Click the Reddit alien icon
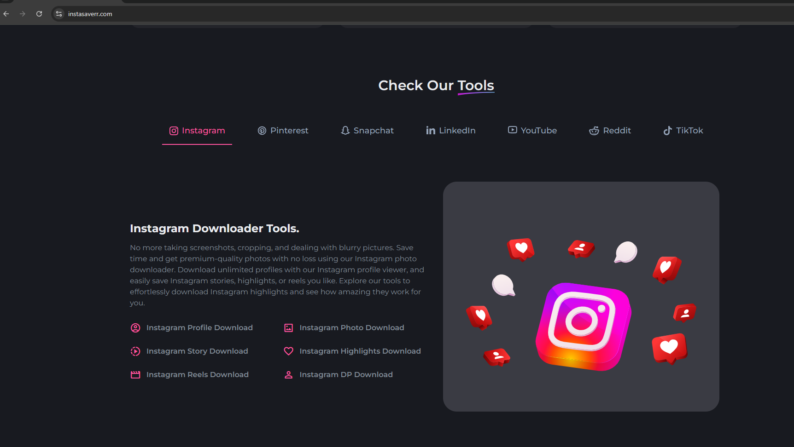The width and height of the screenshot is (794, 447). (x=594, y=131)
